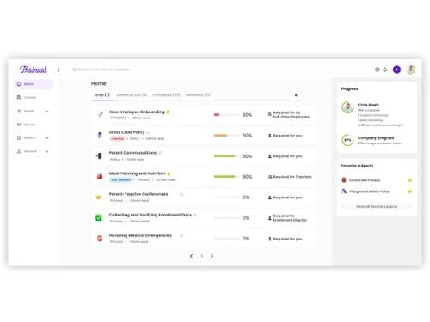Image resolution: width=430 pixels, height=322 pixels.
Task: Click the Handling Medical Emergencies red icon
Action: pos(100,239)
